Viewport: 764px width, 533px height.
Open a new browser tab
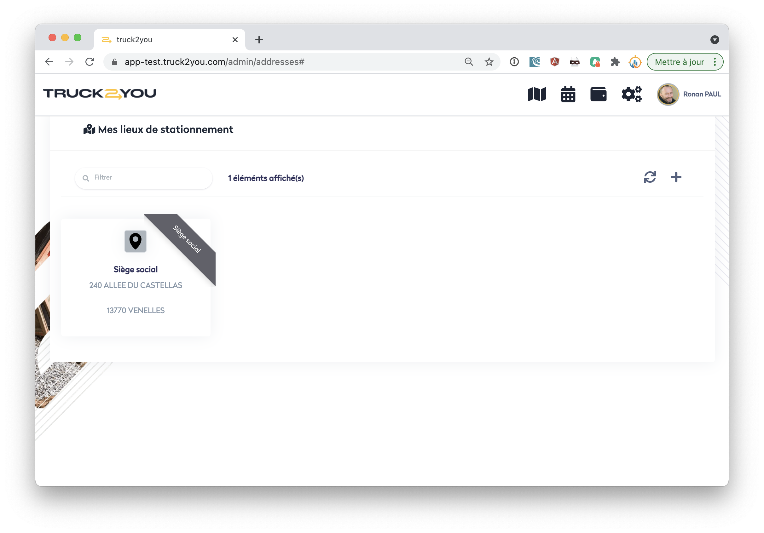259,40
